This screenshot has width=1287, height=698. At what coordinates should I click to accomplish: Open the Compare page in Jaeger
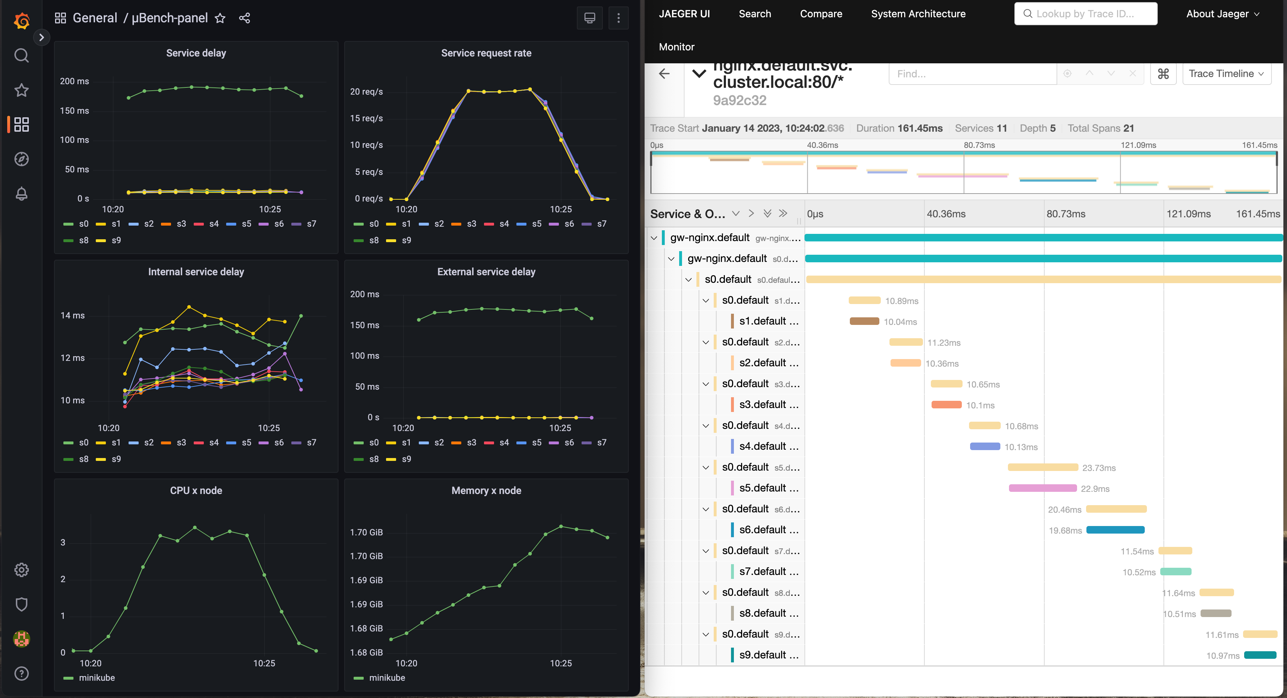click(821, 14)
